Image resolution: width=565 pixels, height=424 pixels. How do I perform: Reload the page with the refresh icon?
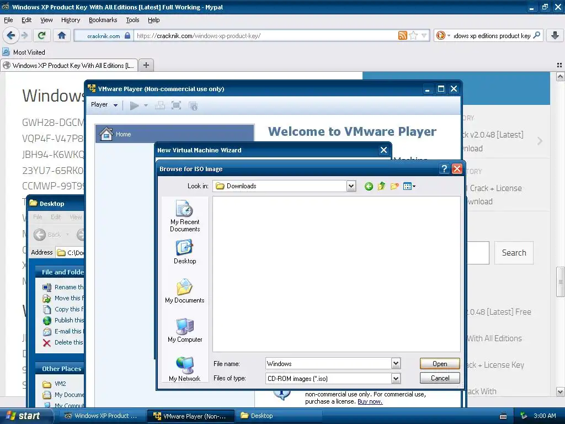[x=42, y=35]
